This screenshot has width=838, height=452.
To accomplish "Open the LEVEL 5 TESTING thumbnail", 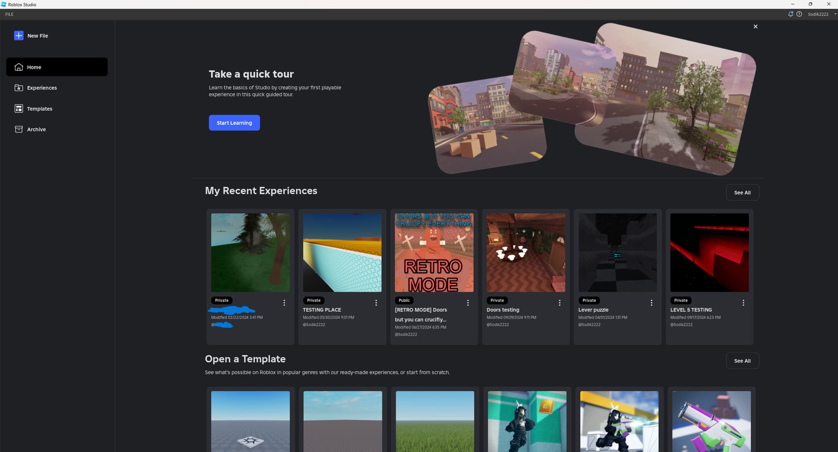I will pos(710,253).
